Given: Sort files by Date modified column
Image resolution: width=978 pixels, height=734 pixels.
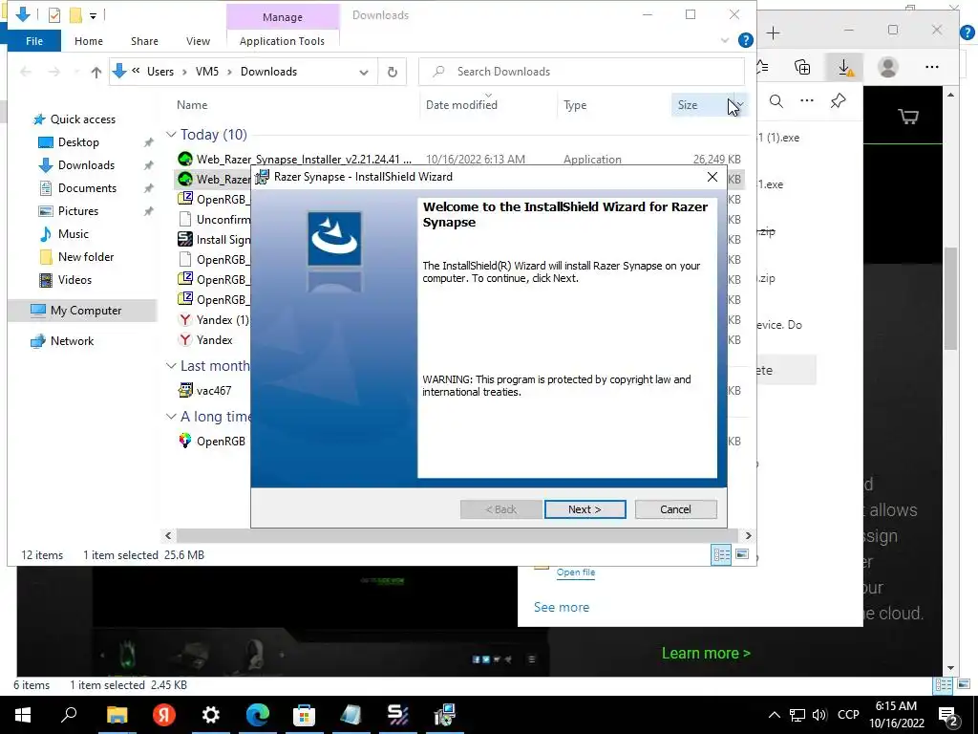Looking at the screenshot, I should [x=461, y=105].
